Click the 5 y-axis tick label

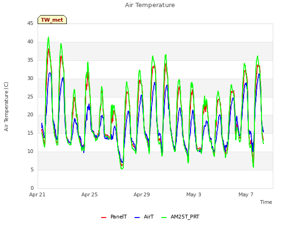coord(32,170)
